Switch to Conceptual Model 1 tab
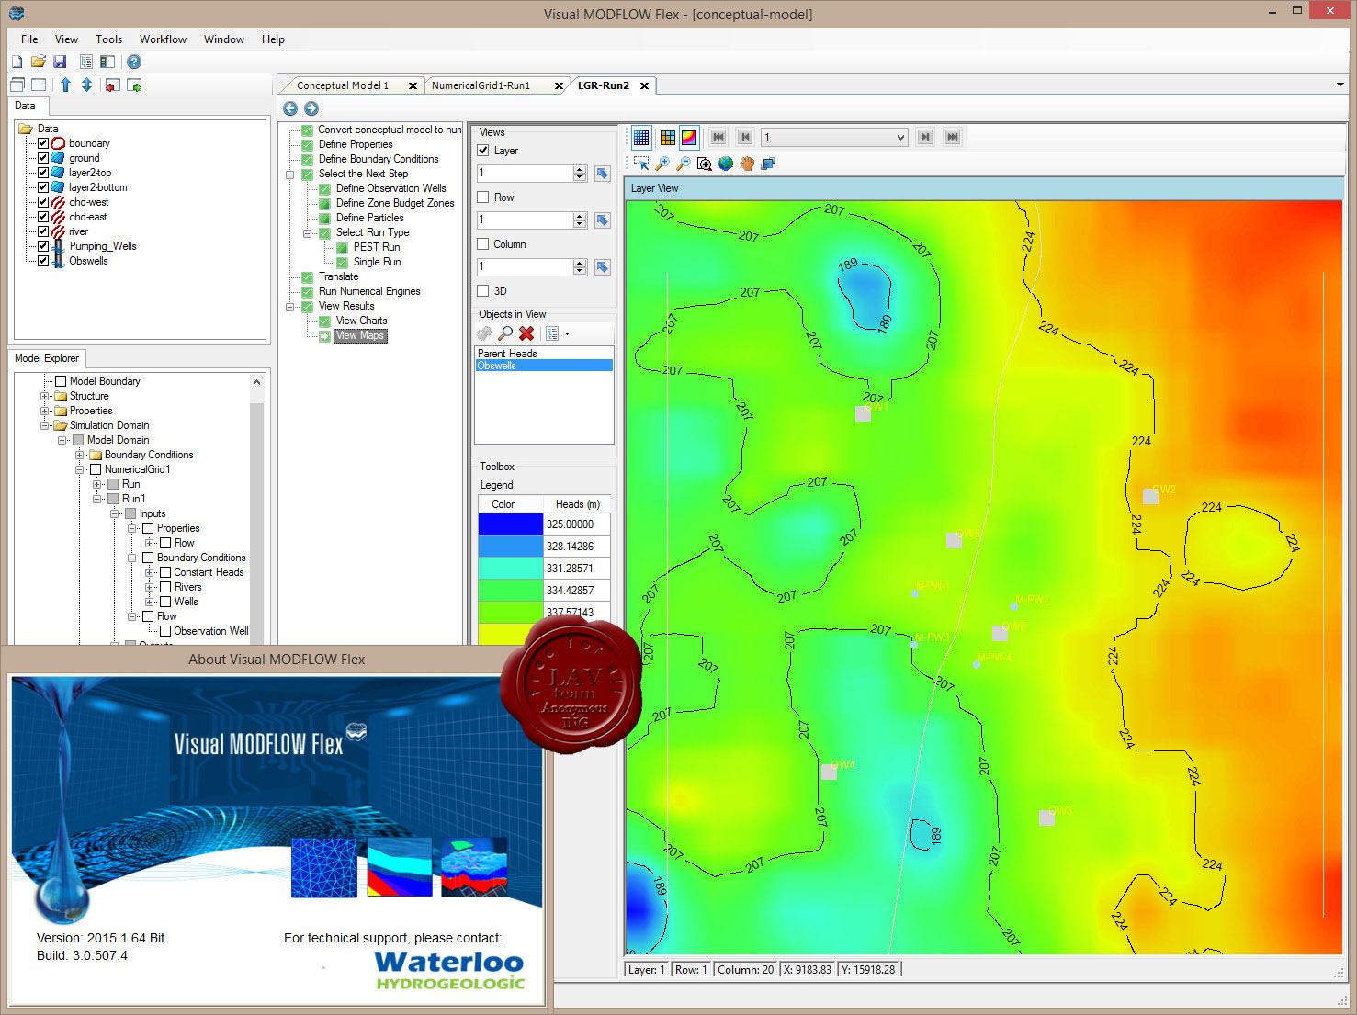This screenshot has width=1357, height=1015. 343,85
